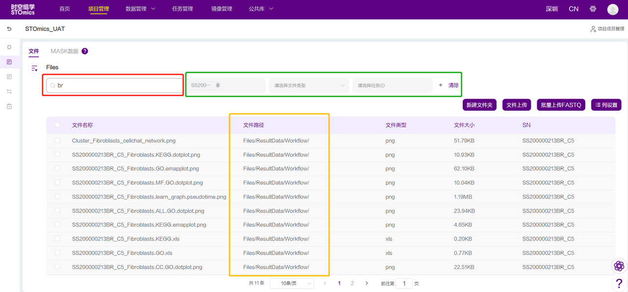
Task: Remove the SS200 filter tag
Action: pyautogui.click(x=218, y=85)
